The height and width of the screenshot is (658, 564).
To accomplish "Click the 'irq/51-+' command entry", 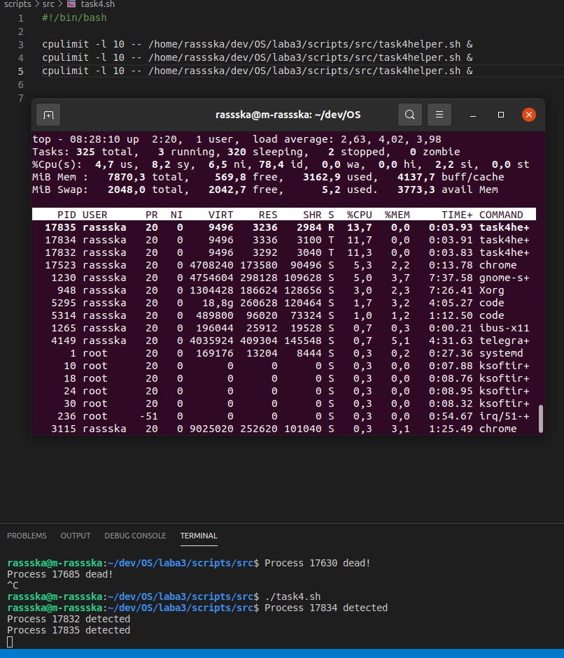I will click(504, 416).
